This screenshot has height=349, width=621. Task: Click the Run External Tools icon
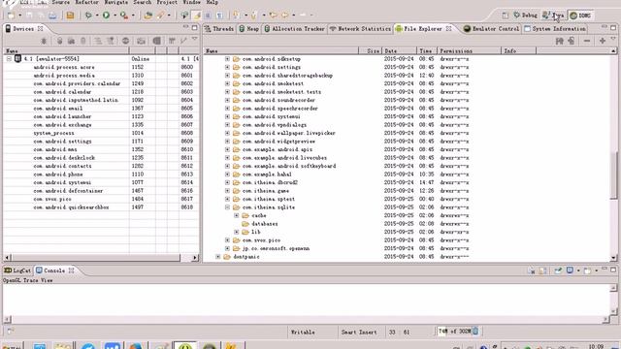(124, 16)
